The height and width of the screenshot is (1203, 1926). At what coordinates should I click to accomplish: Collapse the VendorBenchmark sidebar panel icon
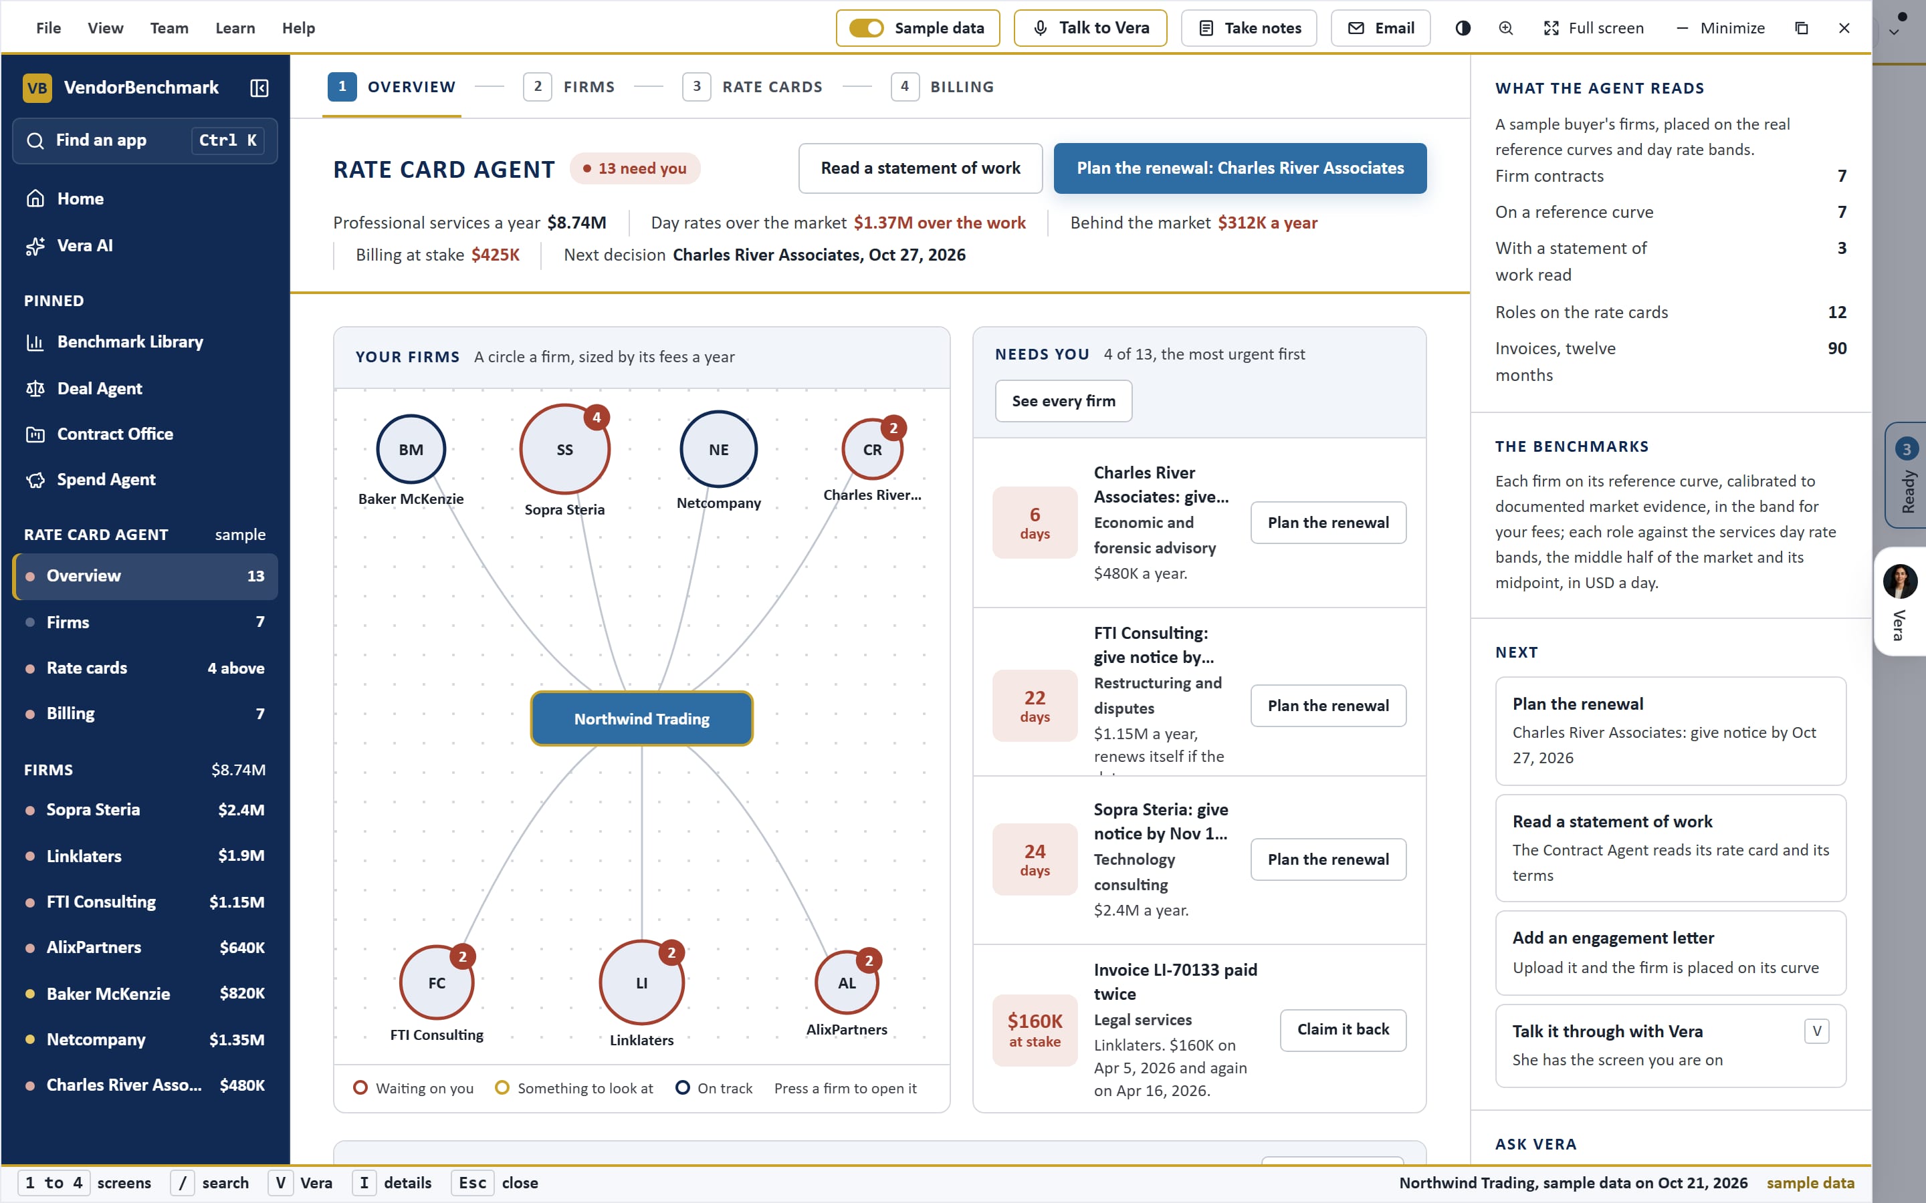click(259, 88)
